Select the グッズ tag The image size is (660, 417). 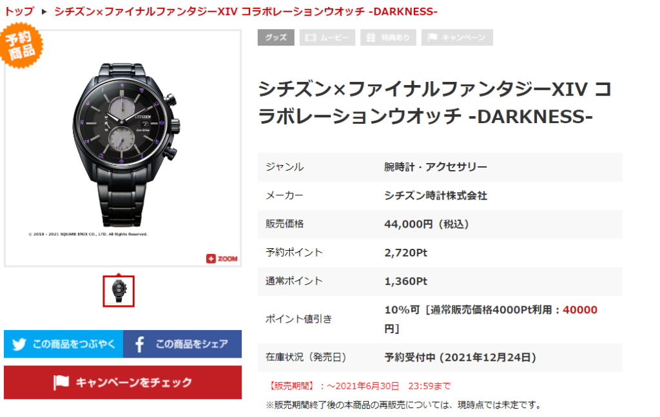click(276, 37)
